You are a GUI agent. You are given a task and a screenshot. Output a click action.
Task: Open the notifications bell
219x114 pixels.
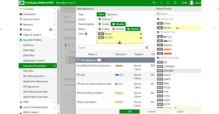[183, 3]
